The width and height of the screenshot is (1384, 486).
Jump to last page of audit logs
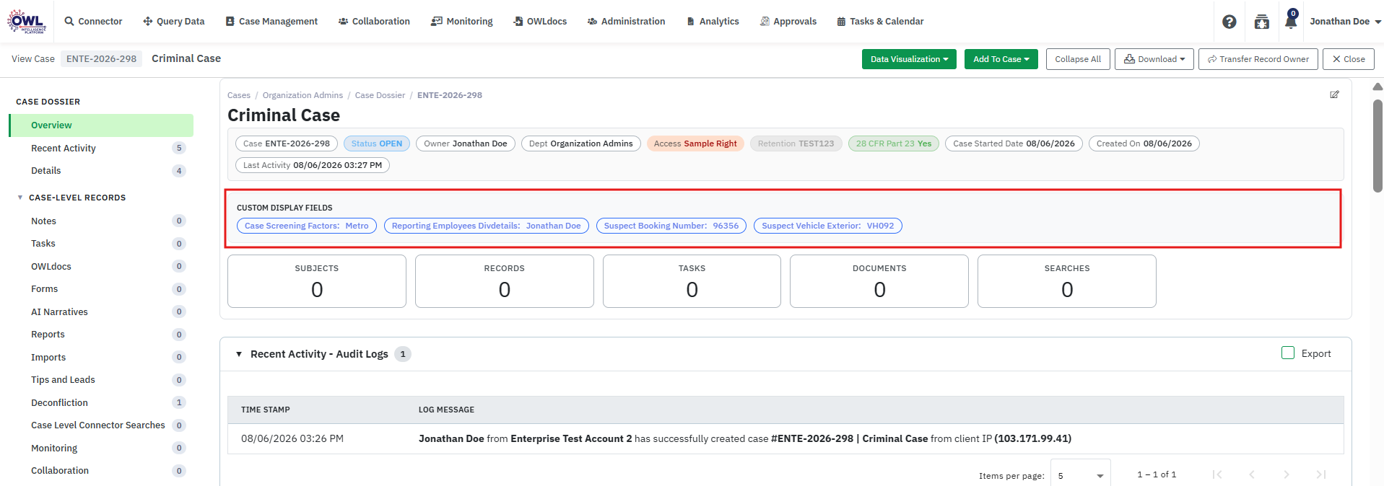(x=1320, y=474)
